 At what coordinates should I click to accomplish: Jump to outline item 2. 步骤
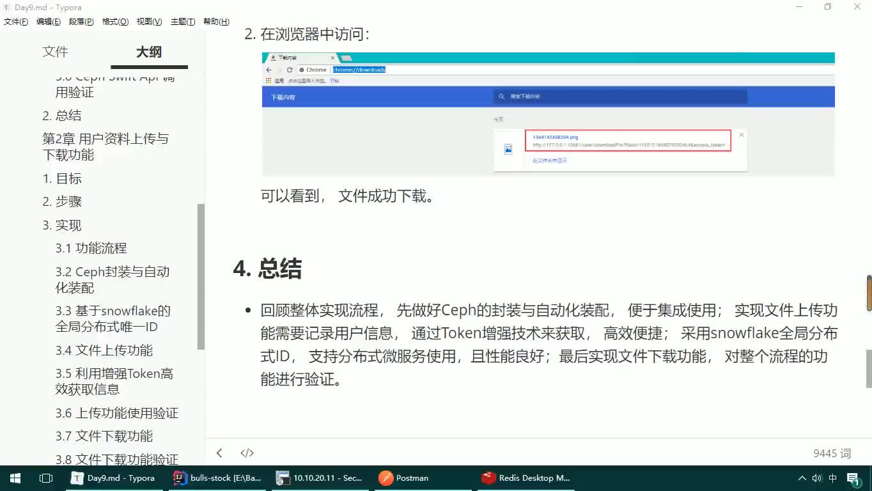[x=62, y=202]
